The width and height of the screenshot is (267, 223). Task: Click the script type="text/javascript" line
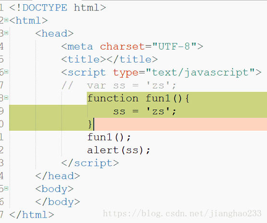(161, 73)
